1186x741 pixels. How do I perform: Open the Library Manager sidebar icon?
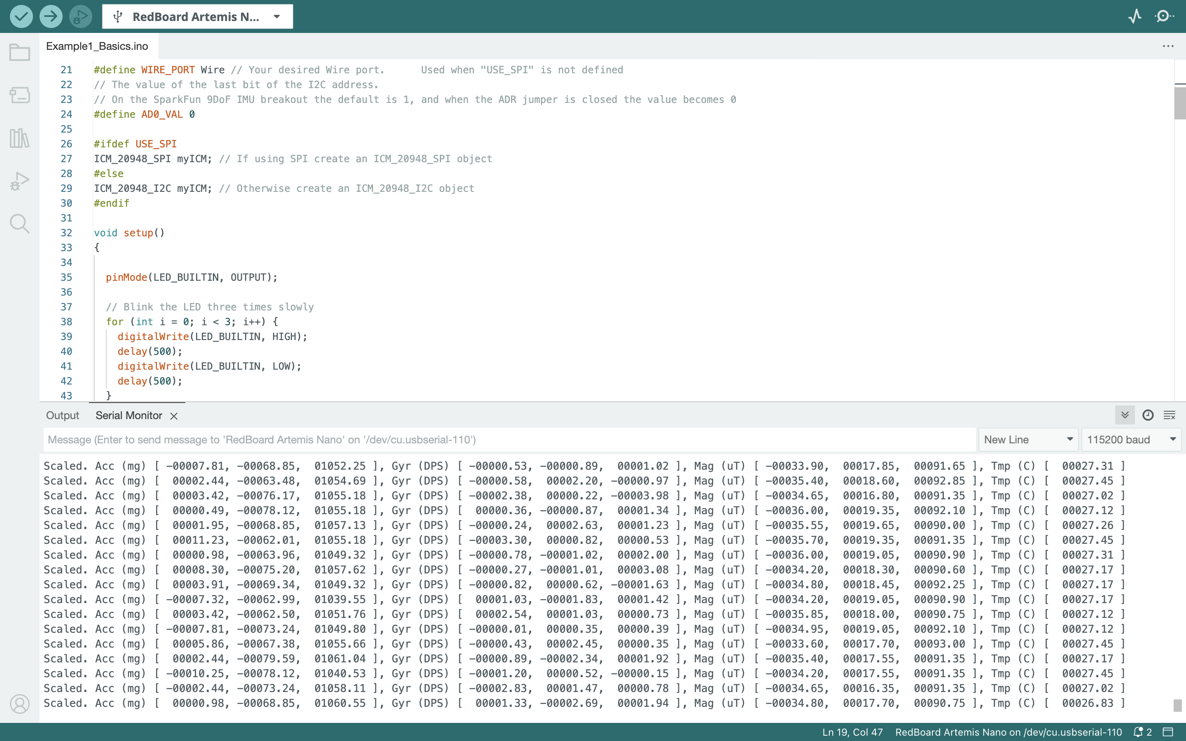[20, 138]
